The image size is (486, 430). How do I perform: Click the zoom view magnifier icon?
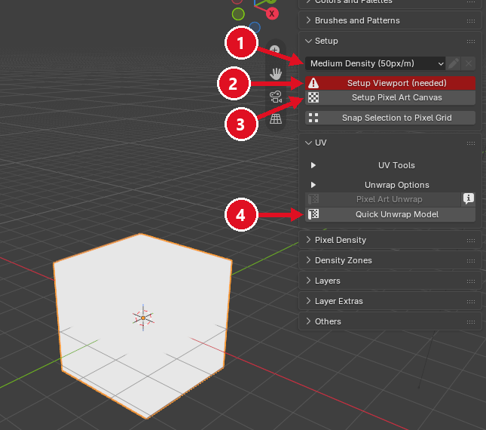(x=275, y=50)
